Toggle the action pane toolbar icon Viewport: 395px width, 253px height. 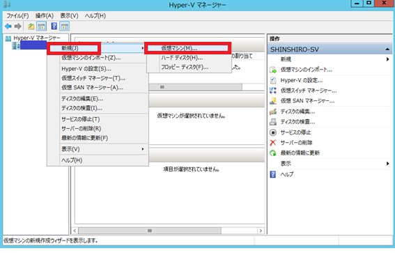pyautogui.click(x=65, y=26)
